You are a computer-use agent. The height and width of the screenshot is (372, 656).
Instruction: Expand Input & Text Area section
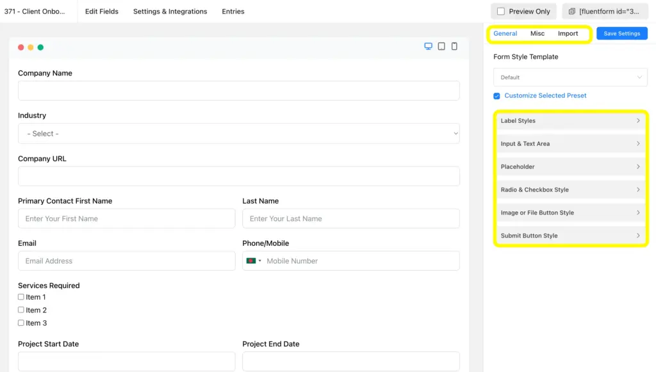[x=570, y=144]
